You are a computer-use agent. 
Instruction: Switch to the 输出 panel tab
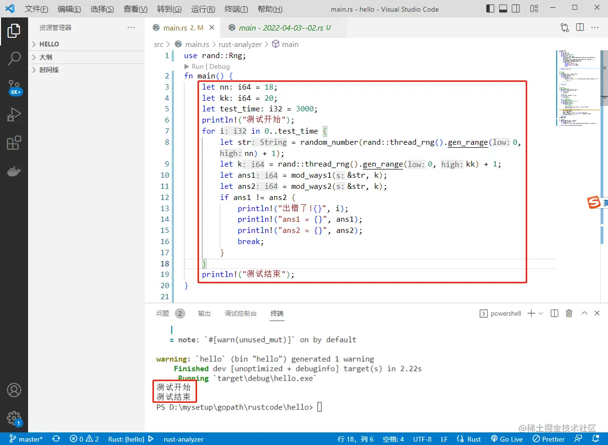204,313
